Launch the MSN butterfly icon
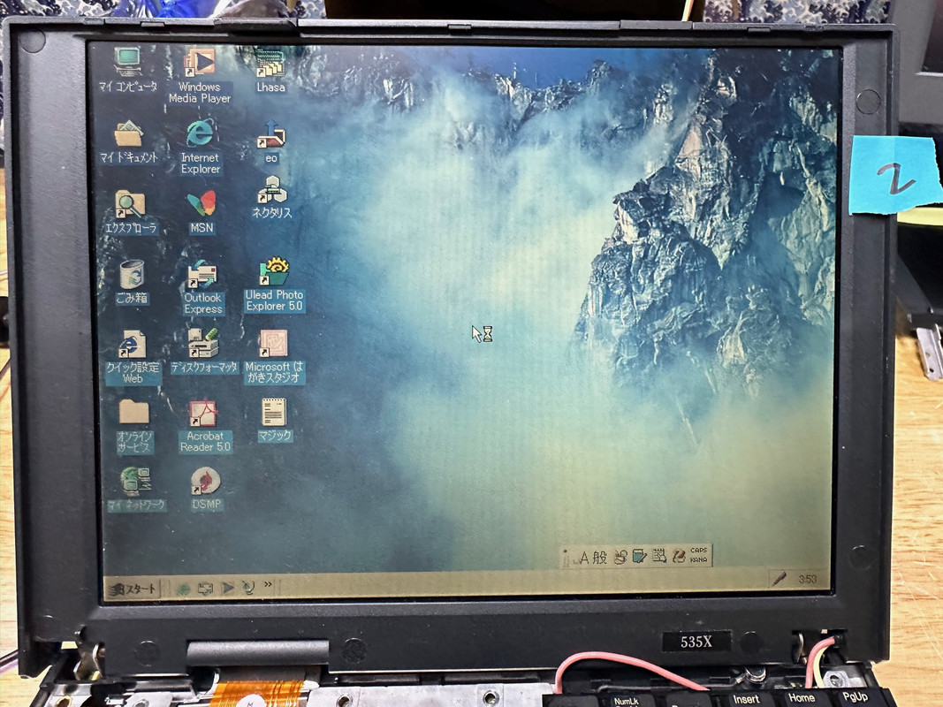The image size is (943, 707). point(202,211)
